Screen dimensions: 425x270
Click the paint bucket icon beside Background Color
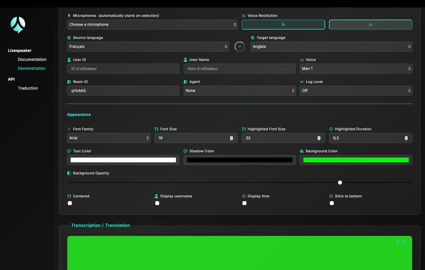(302, 151)
